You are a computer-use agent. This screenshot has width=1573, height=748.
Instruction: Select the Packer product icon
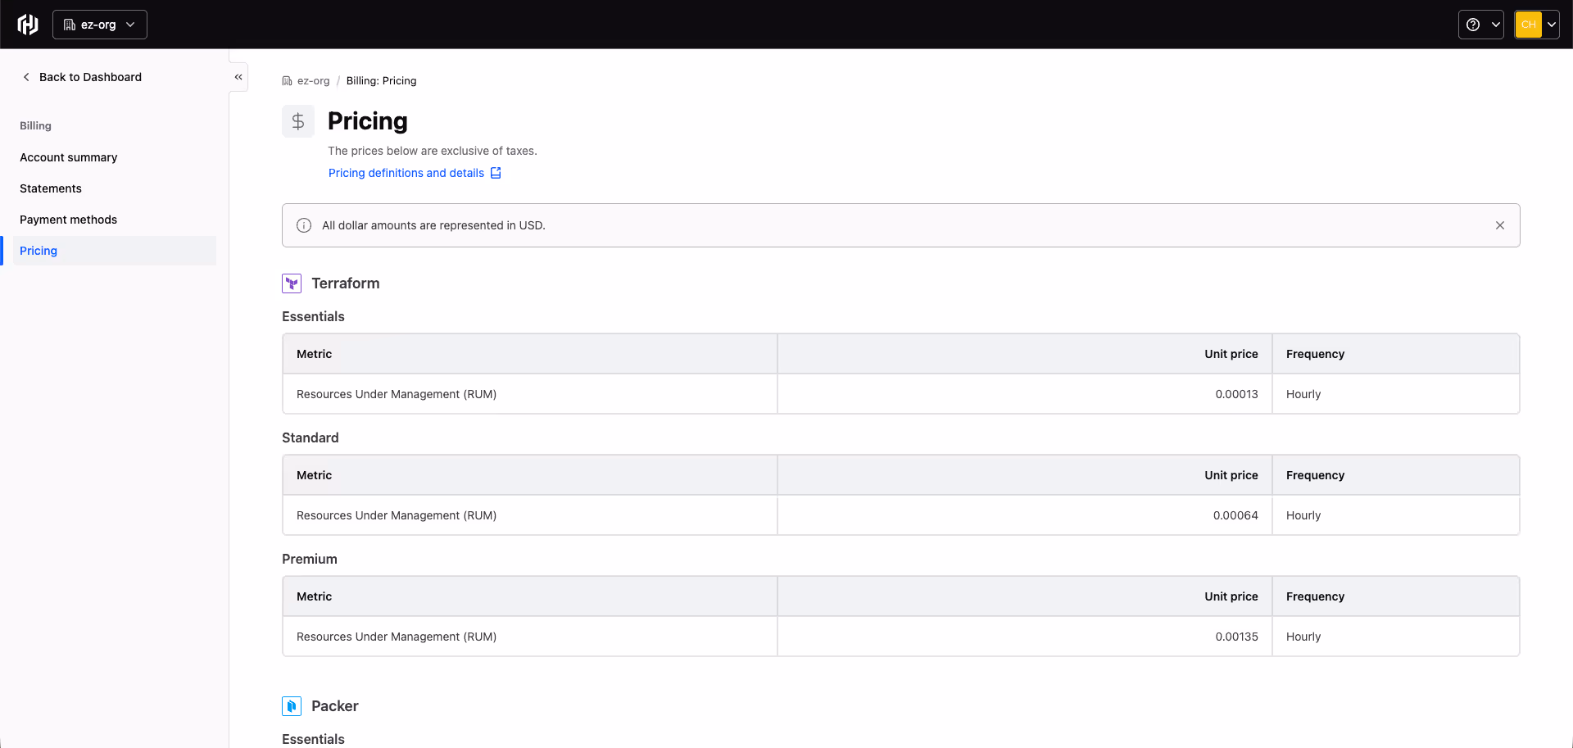291,705
